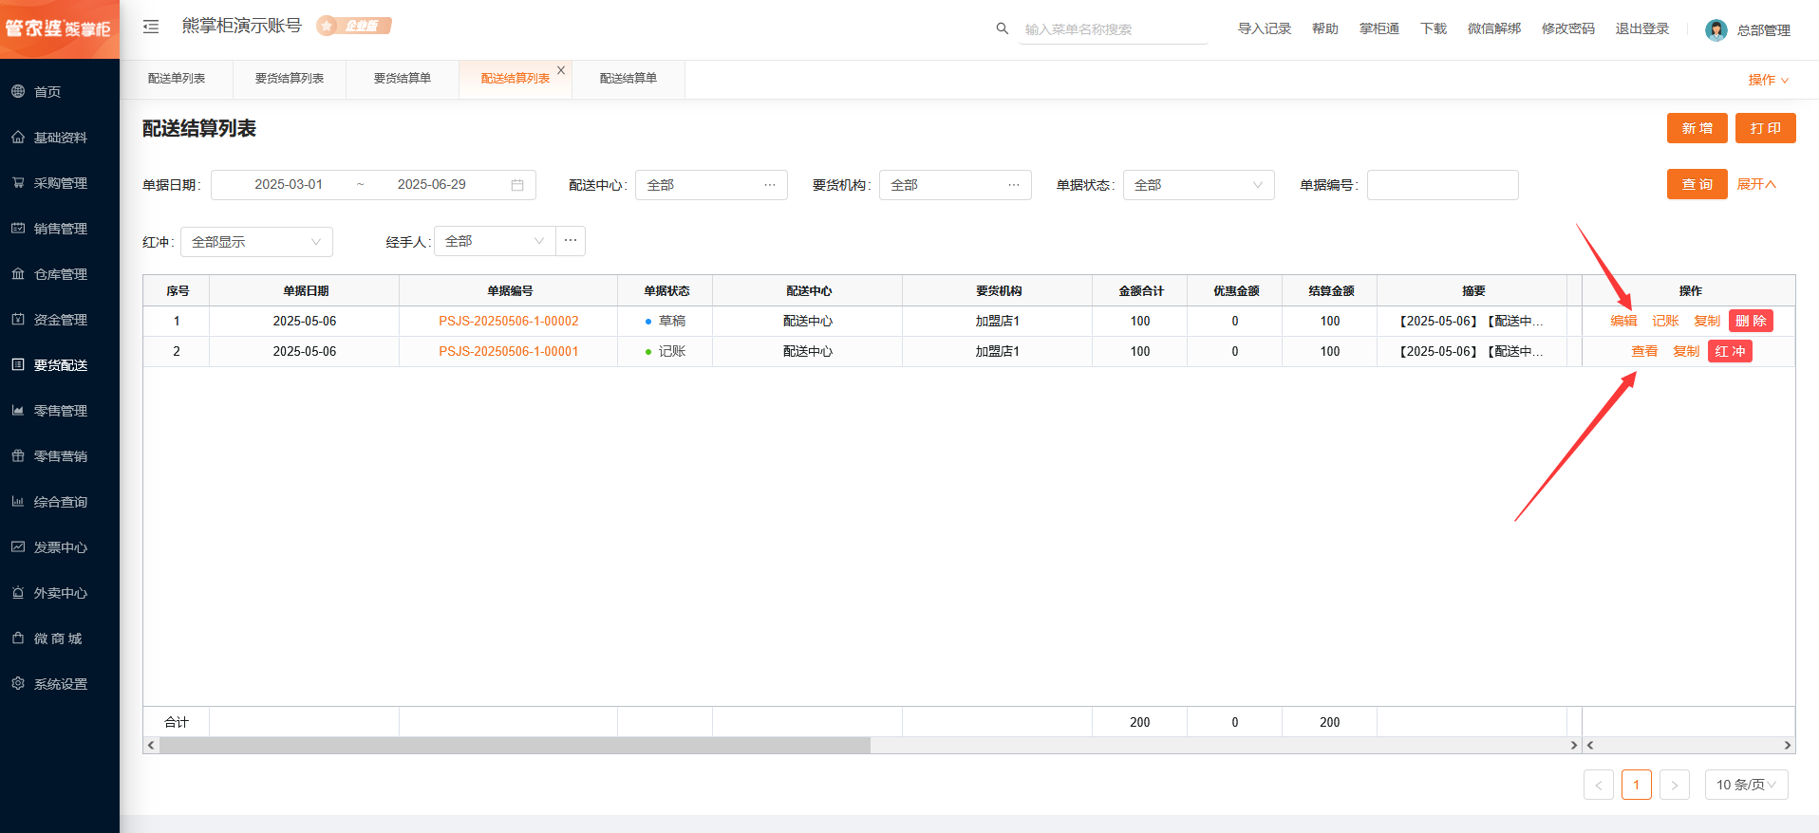This screenshot has width=1819, height=833.
Task: Click 退出登录 in top menu
Action: [1642, 28]
